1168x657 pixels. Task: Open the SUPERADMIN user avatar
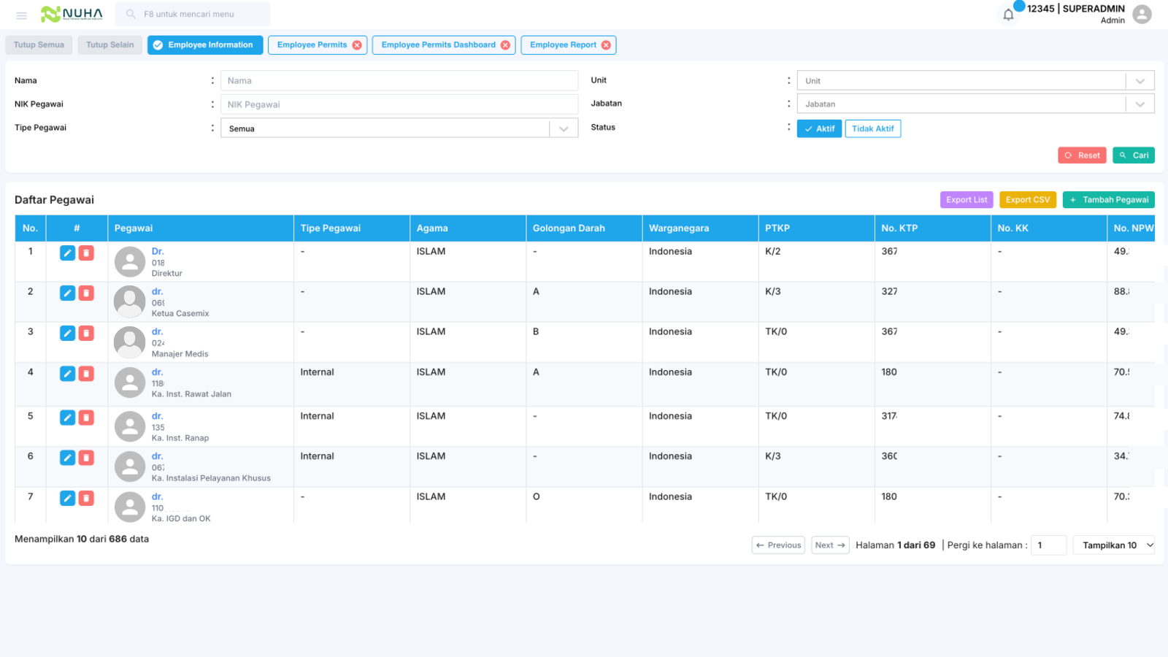[1142, 15]
